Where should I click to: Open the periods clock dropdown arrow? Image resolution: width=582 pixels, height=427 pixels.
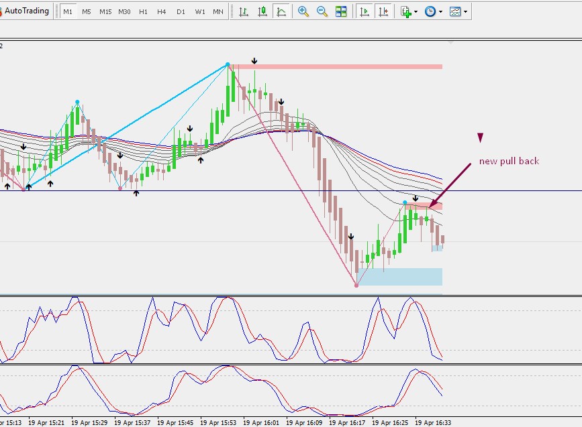point(440,12)
